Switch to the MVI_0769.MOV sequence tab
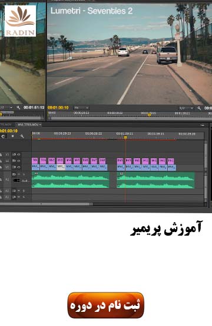Image resolution: width=212 pixels, height=326 pixels. 28,125
